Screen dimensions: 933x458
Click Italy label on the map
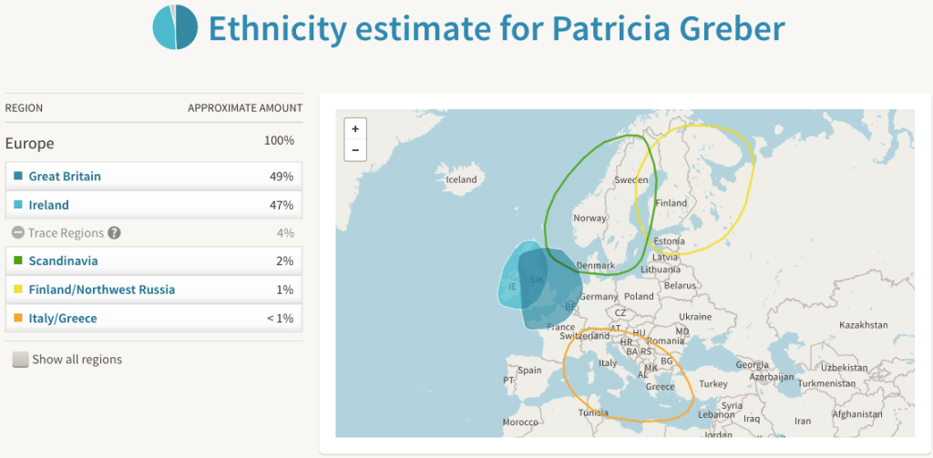(608, 362)
